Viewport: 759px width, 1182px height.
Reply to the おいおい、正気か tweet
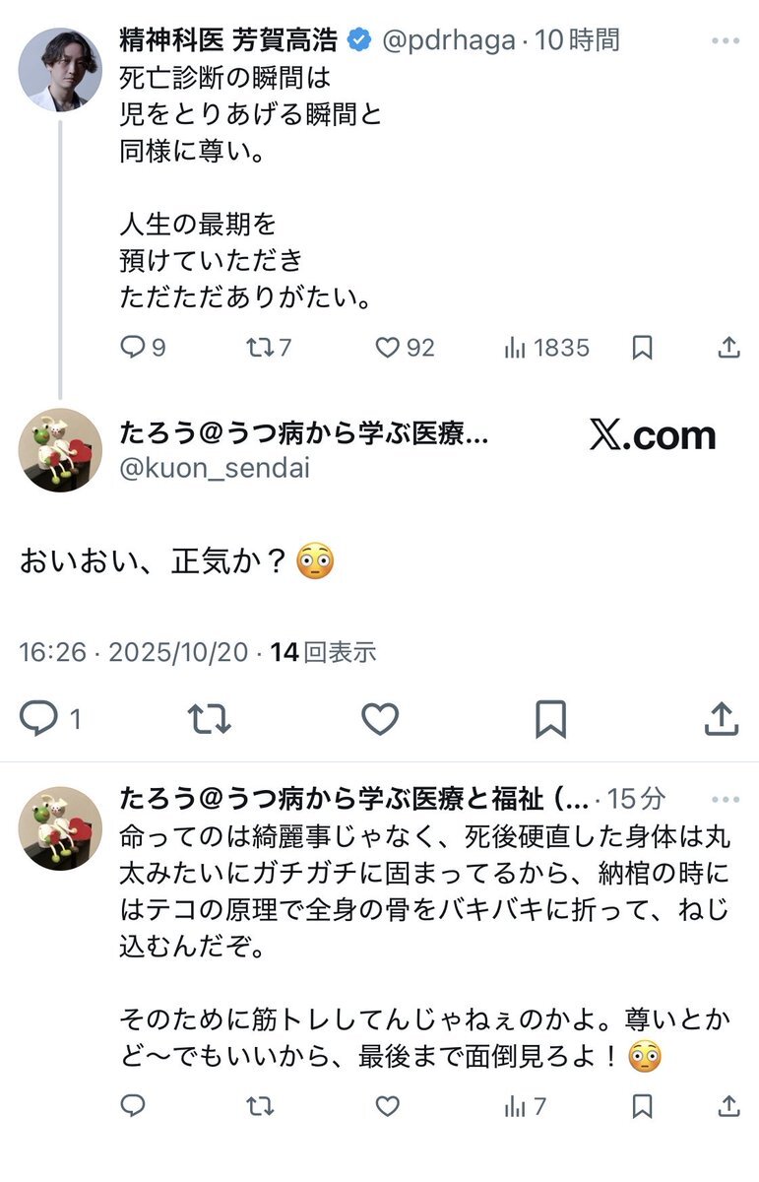39,719
